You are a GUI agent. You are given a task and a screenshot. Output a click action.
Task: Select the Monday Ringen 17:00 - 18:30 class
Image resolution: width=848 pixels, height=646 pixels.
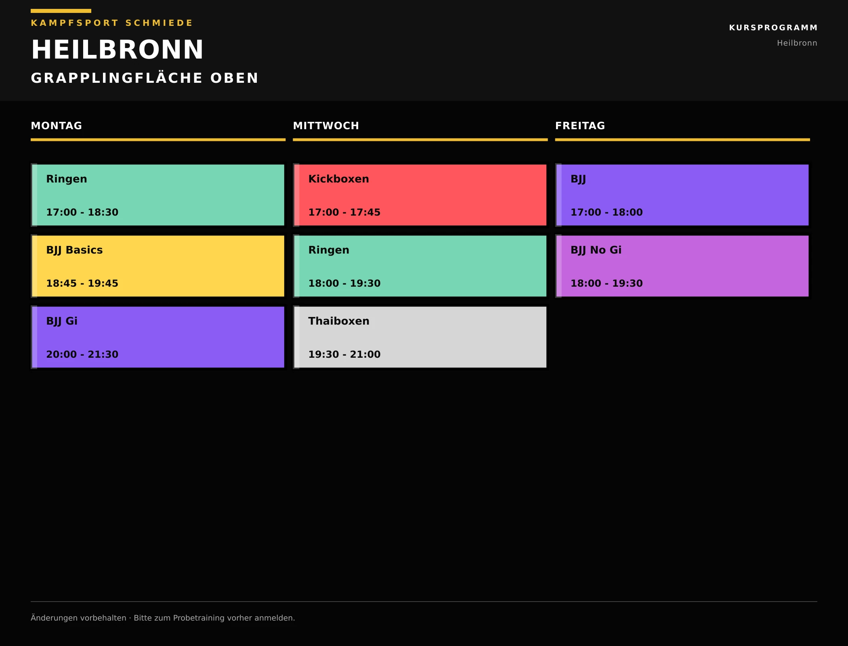click(158, 195)
